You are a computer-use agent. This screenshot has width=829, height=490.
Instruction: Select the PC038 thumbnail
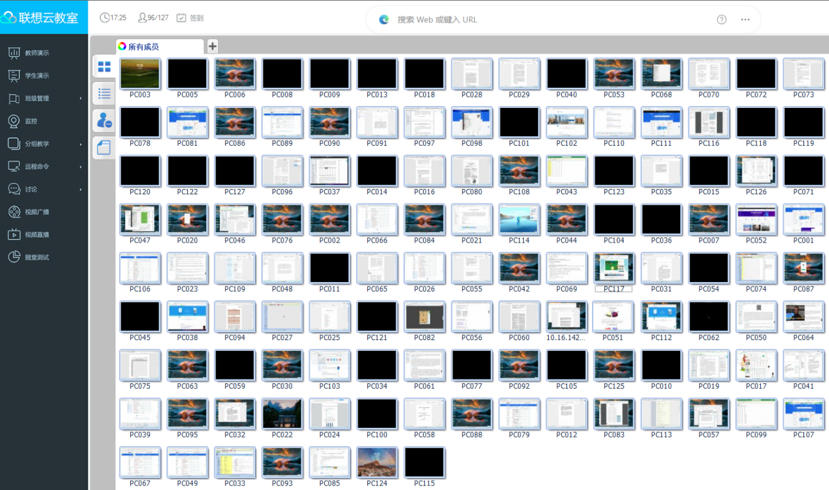coord(187,317)
